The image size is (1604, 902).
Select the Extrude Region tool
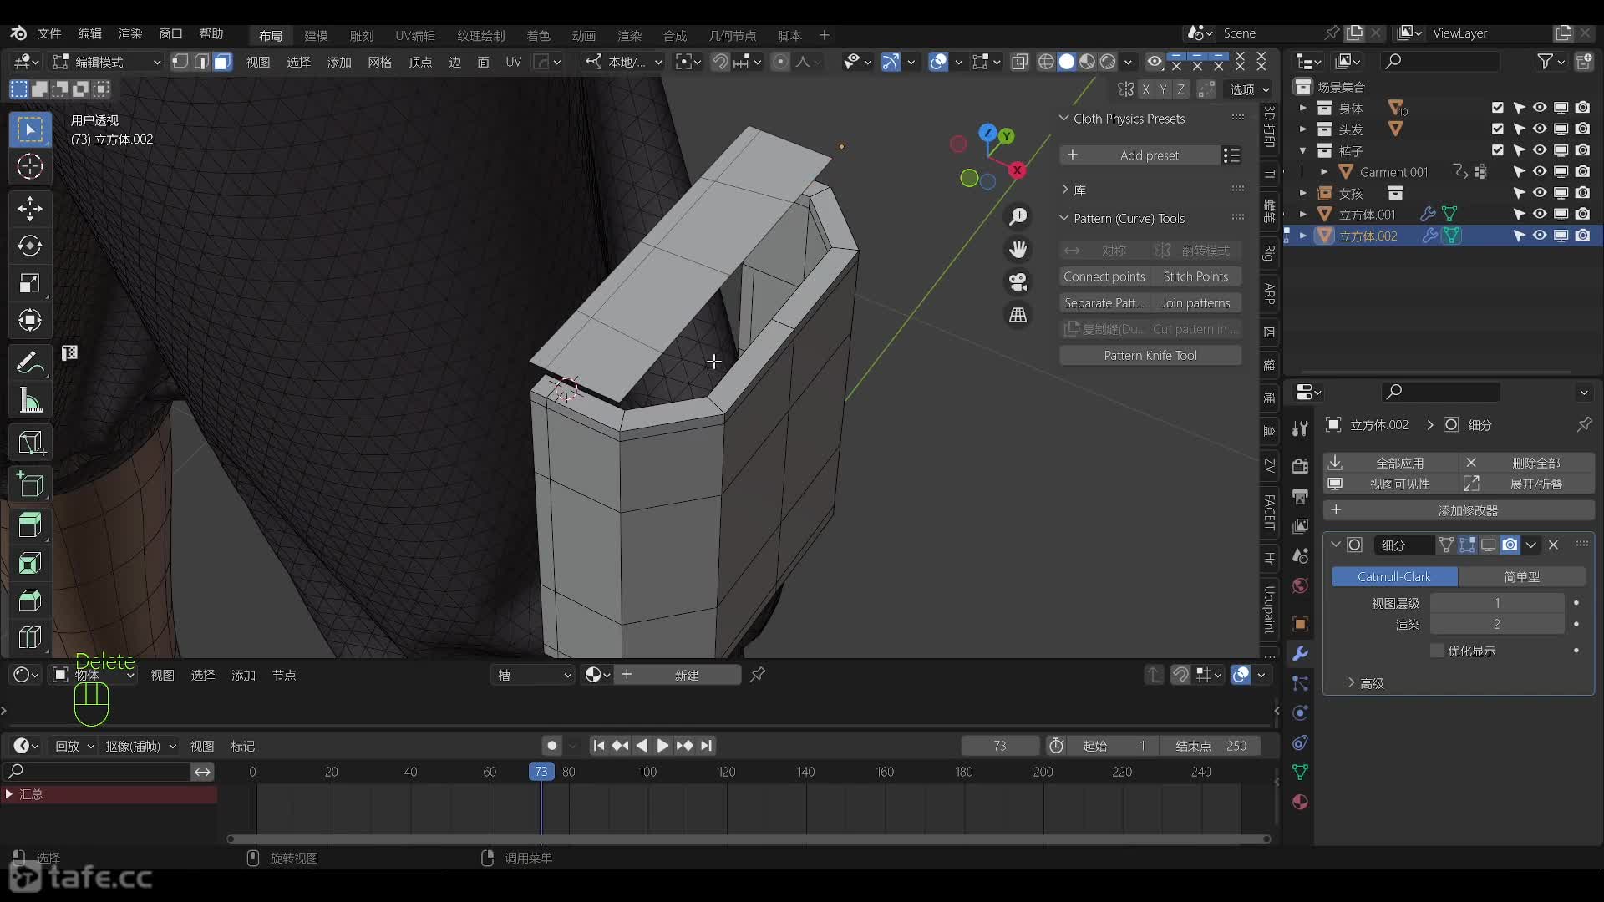point(30,524)
